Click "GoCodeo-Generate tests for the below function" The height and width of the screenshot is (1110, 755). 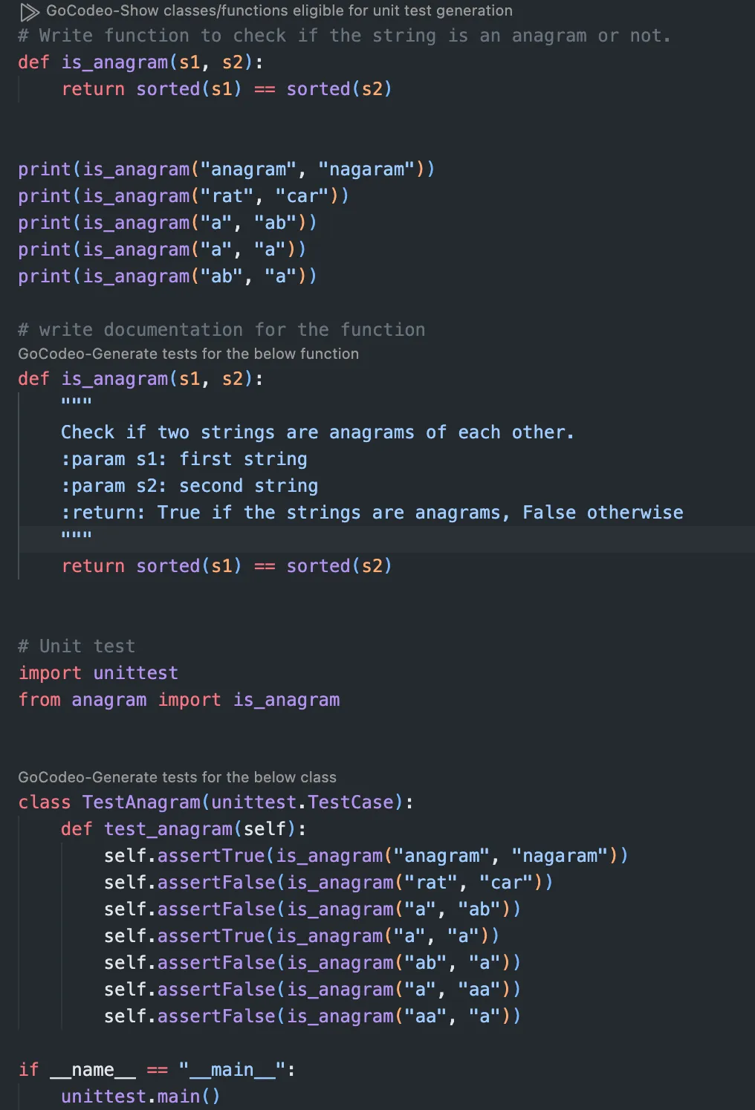[x=188, y=354]
